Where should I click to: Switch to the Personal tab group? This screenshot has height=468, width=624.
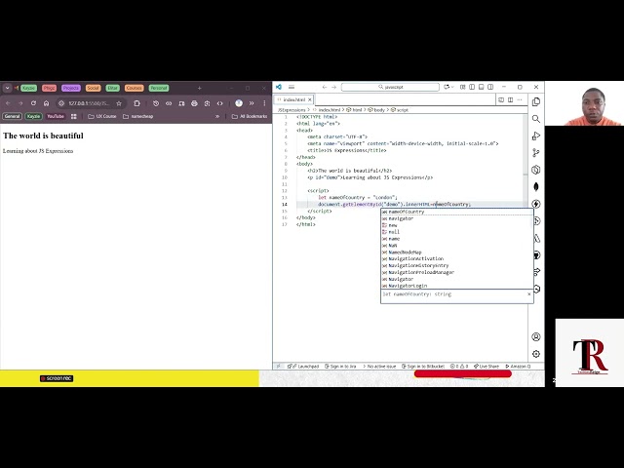[x=159, y=88]
